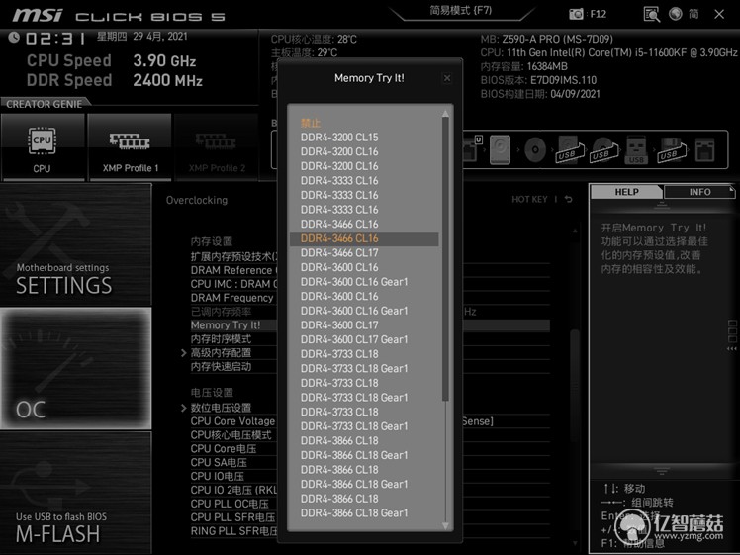Select the hard disk boot device icon
The height and width of the screenshot is (555, 740).
pyautogui.click(x=501, y=149)
